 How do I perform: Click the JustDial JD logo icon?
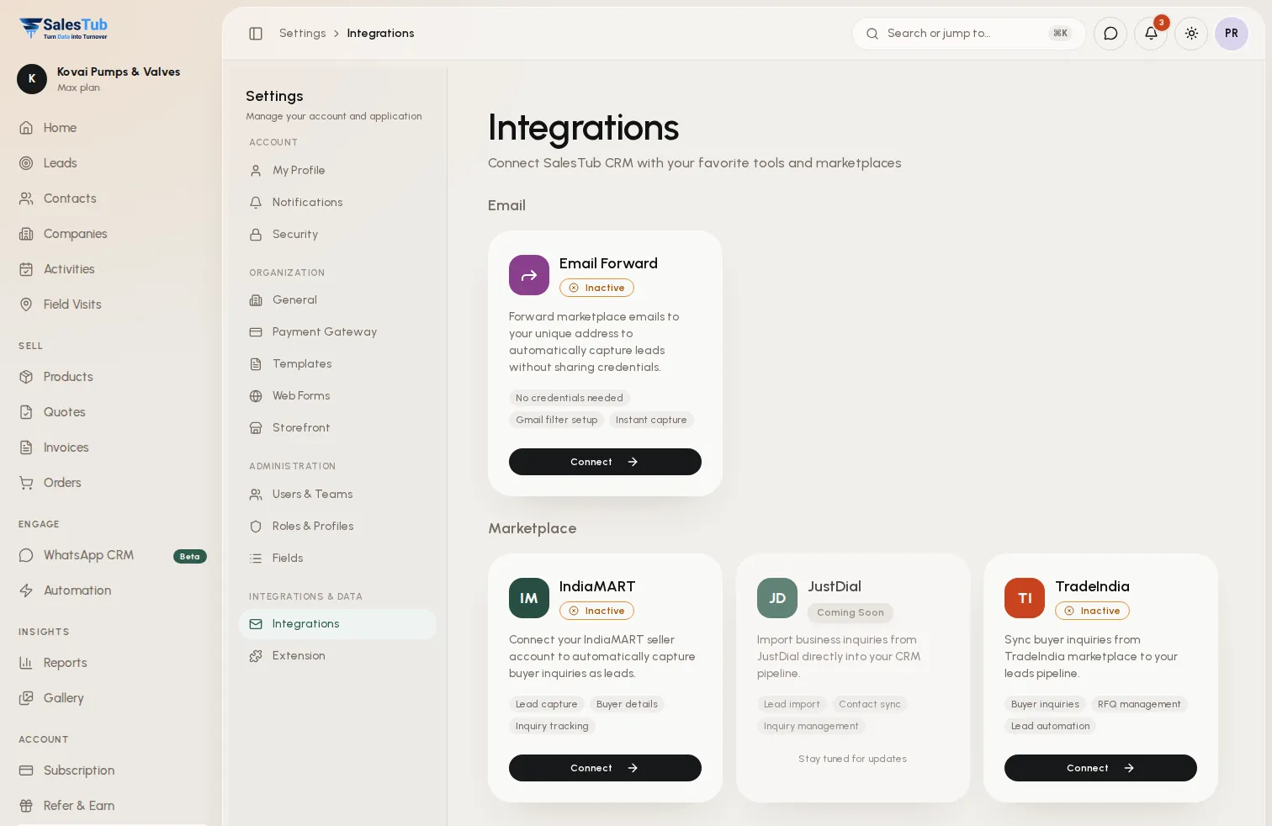pyautogui.click(x=777, y=598)
